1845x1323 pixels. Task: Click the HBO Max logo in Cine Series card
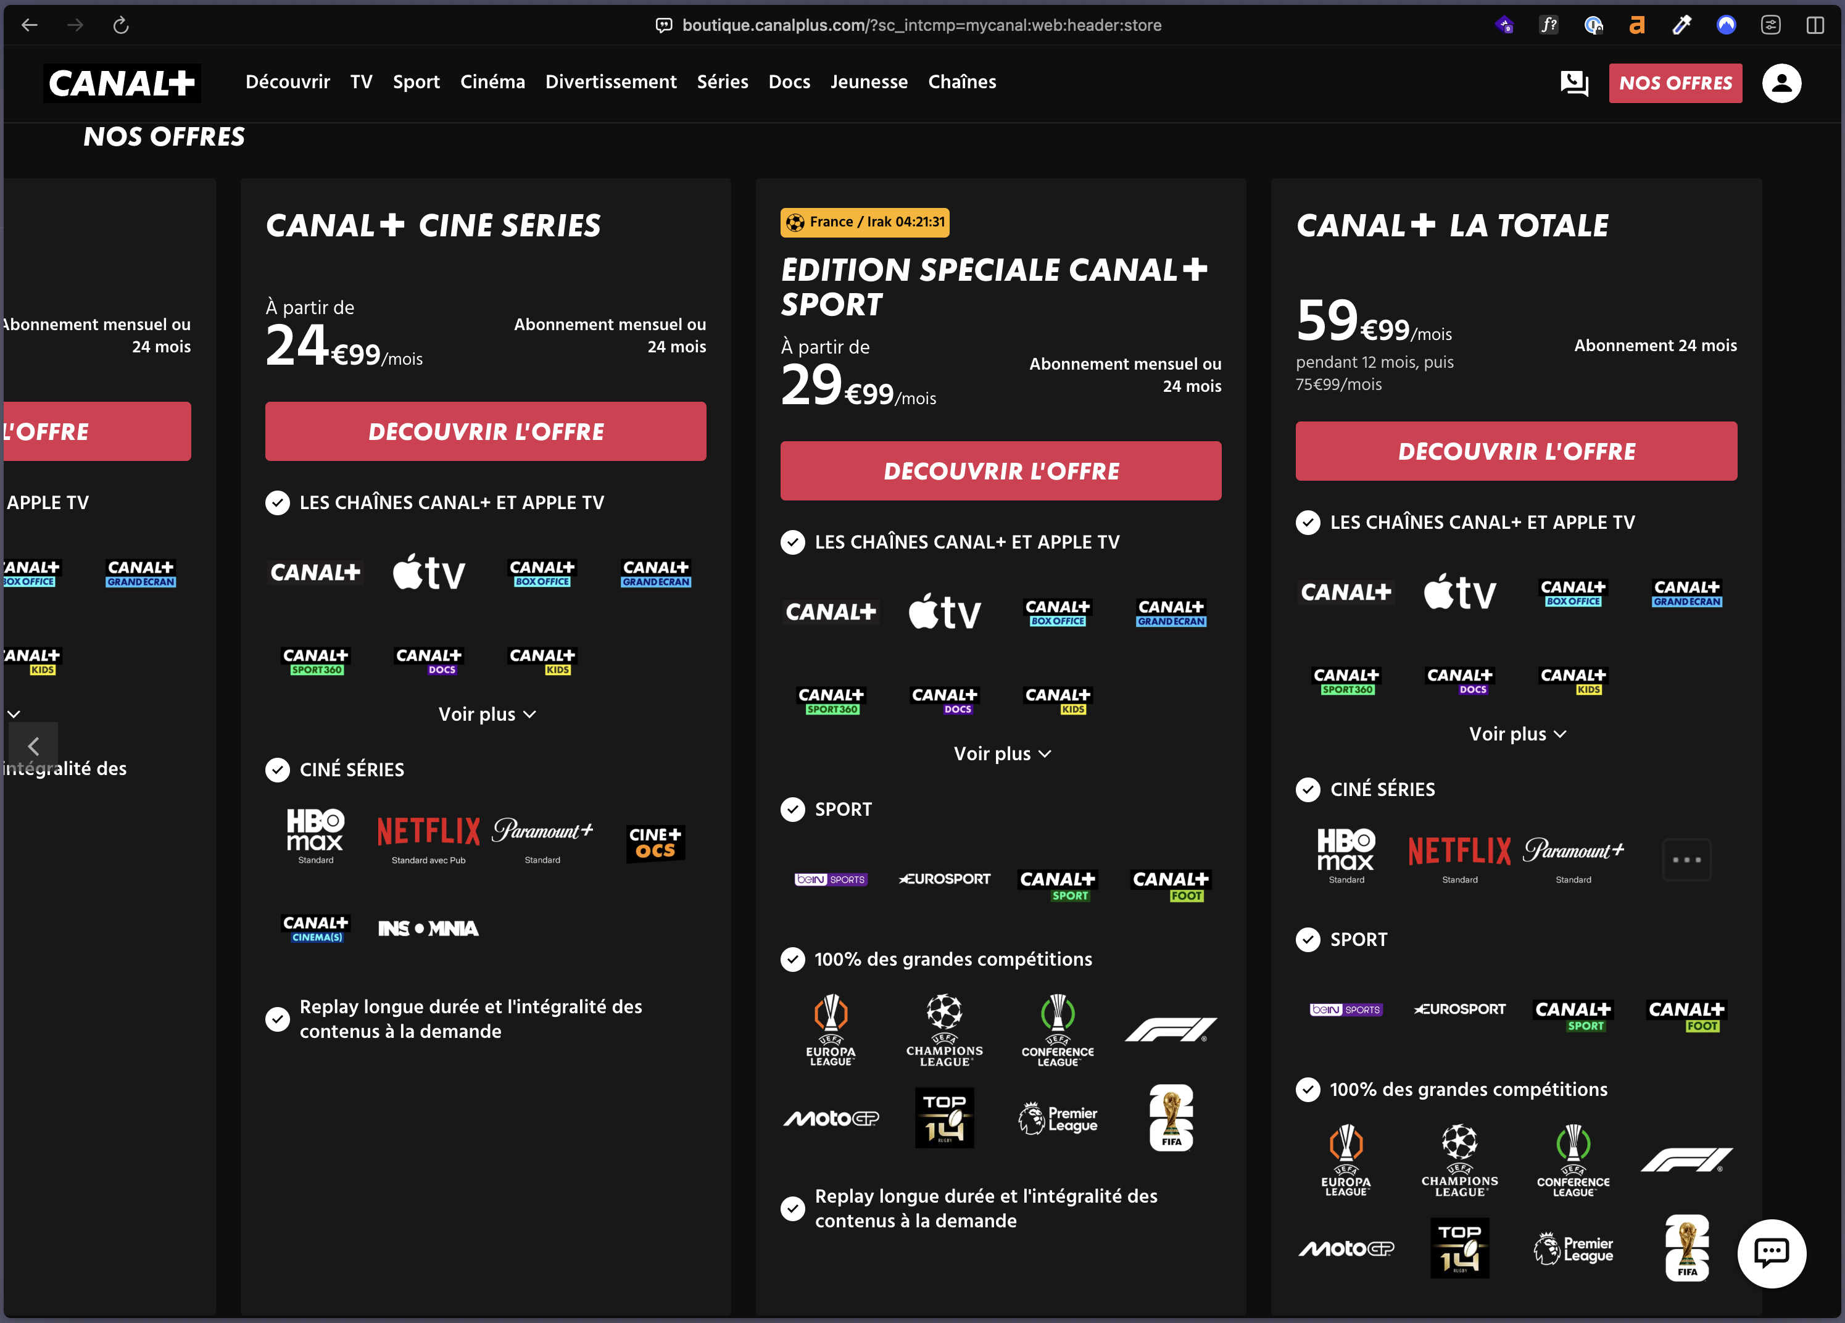click(x=316, y=831)
